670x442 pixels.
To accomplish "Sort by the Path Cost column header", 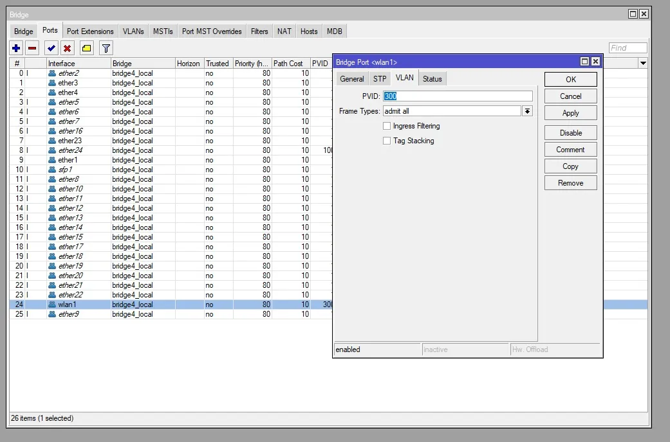I will point(288,64).
